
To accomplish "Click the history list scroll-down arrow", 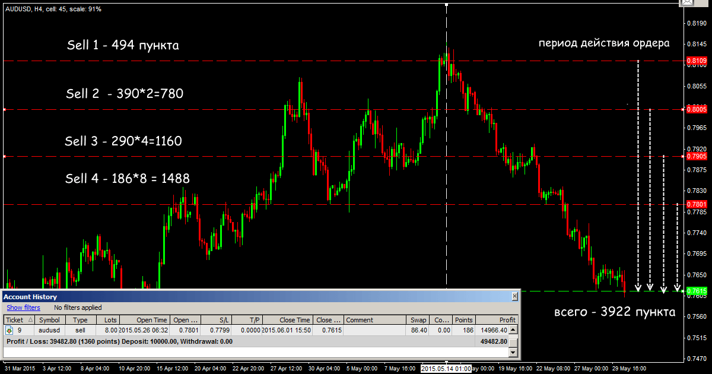I will (514, 353).
